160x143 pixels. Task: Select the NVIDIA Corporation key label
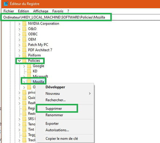[44, 24]
